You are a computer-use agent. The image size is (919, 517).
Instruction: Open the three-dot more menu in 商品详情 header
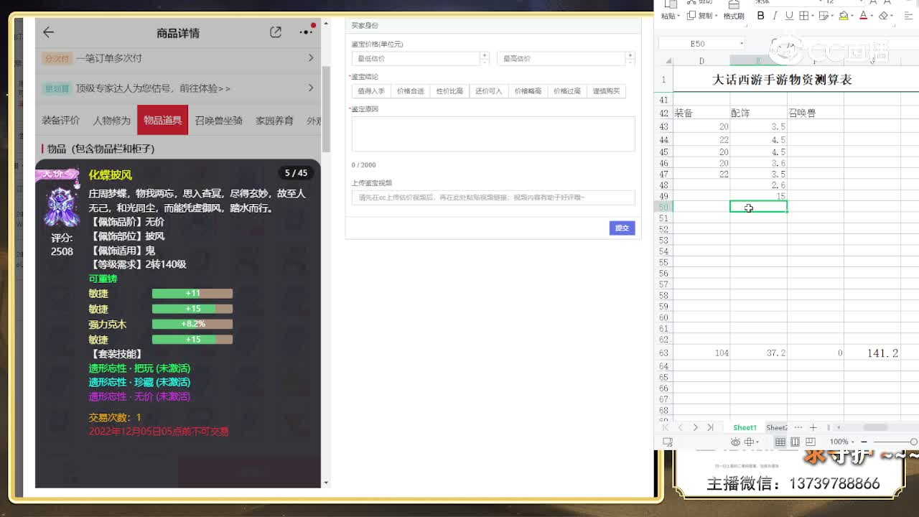pyautogui.click(x=306, y=32)
